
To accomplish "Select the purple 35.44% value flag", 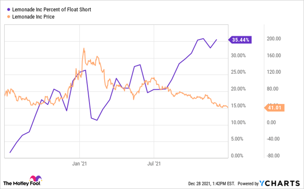I will pos(240,39).
